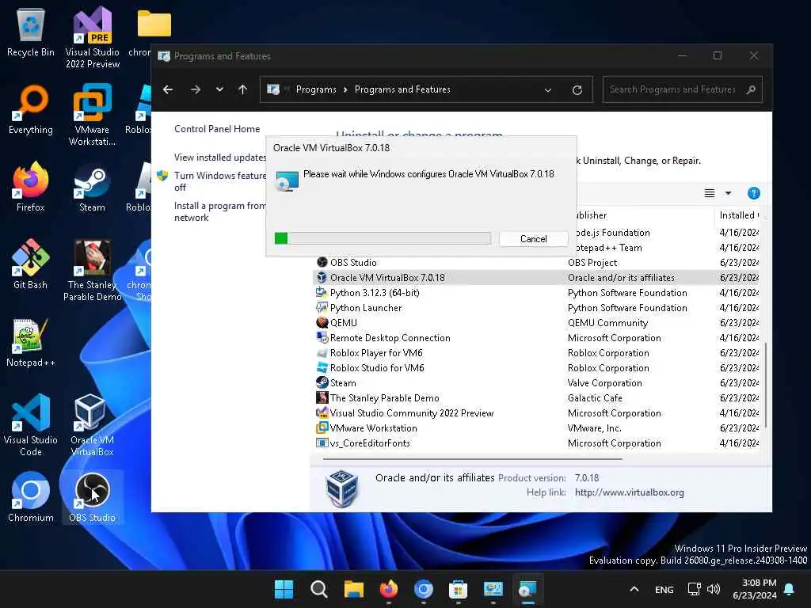
Task: Open Visual Studio 2022 Preview desktop icon
Action: [x=92, y=37]
